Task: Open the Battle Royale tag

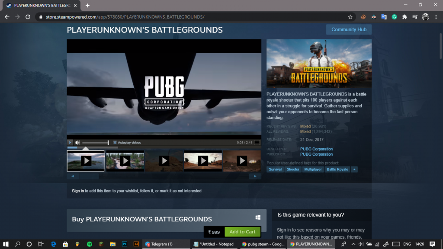Action: tap(337, 169)
